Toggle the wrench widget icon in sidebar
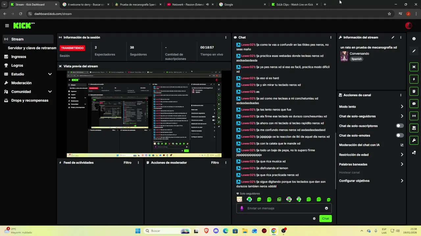Image resolution: width=421 pixels, height=236 pixels. pos(414,140)
